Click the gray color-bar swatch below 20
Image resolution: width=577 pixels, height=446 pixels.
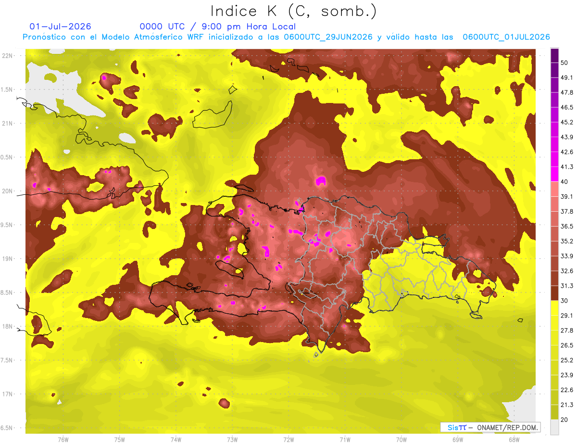(x=554, y=427)
